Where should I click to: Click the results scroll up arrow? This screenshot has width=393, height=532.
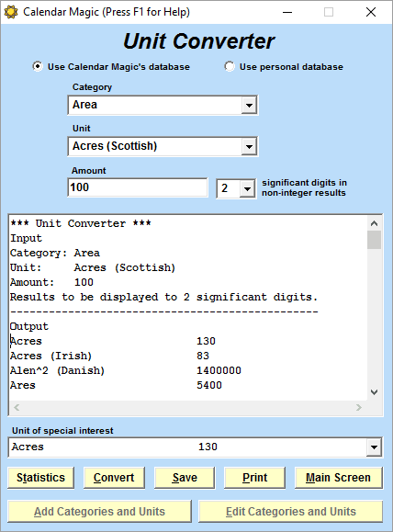(x=374, y=223)
